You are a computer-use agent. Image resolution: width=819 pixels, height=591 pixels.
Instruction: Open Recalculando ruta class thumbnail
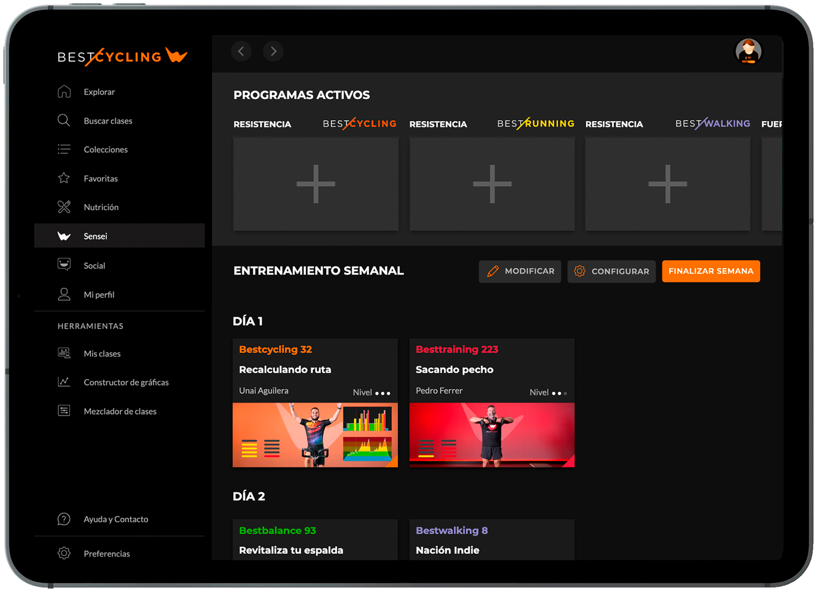315,435
